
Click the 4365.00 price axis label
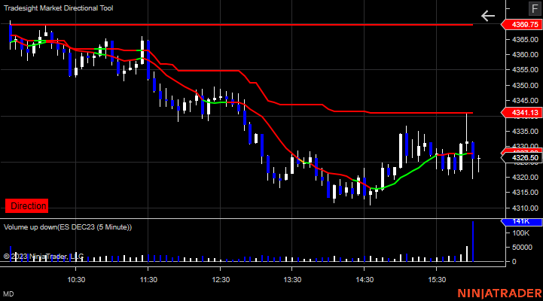pyautogui.click(x=525, y=39)
